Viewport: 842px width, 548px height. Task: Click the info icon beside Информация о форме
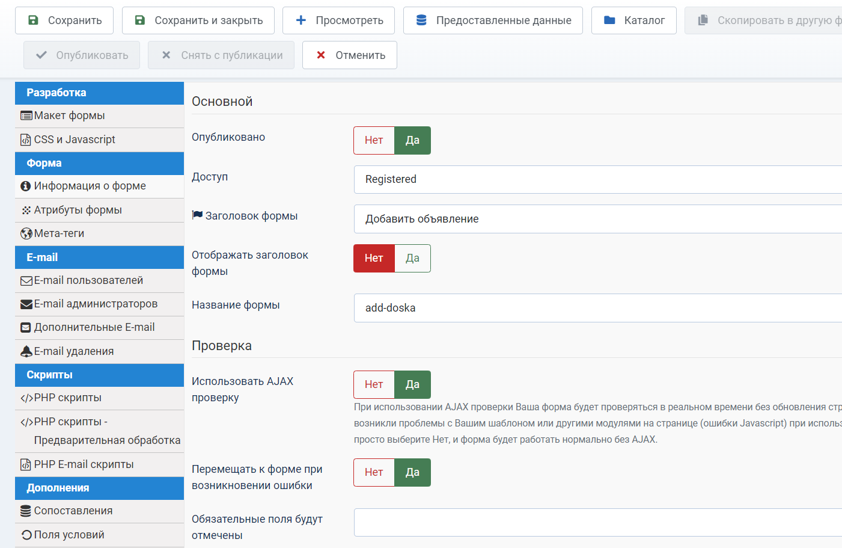point(26,186)
